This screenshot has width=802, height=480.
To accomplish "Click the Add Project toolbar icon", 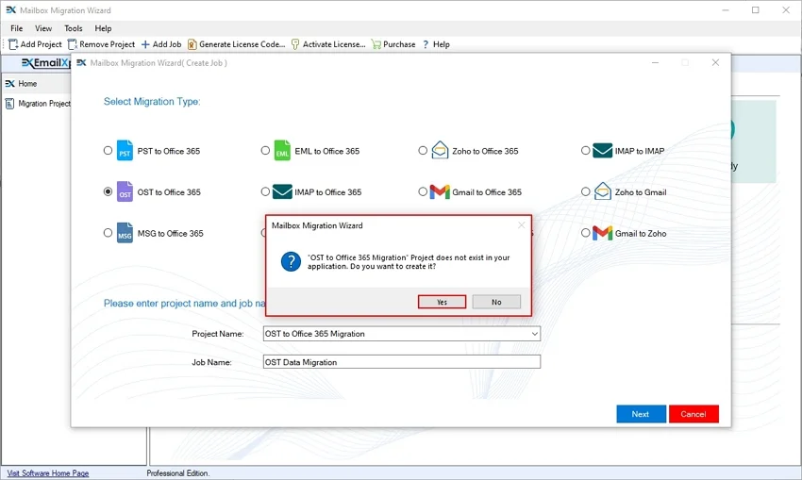I will pos(13,44).
